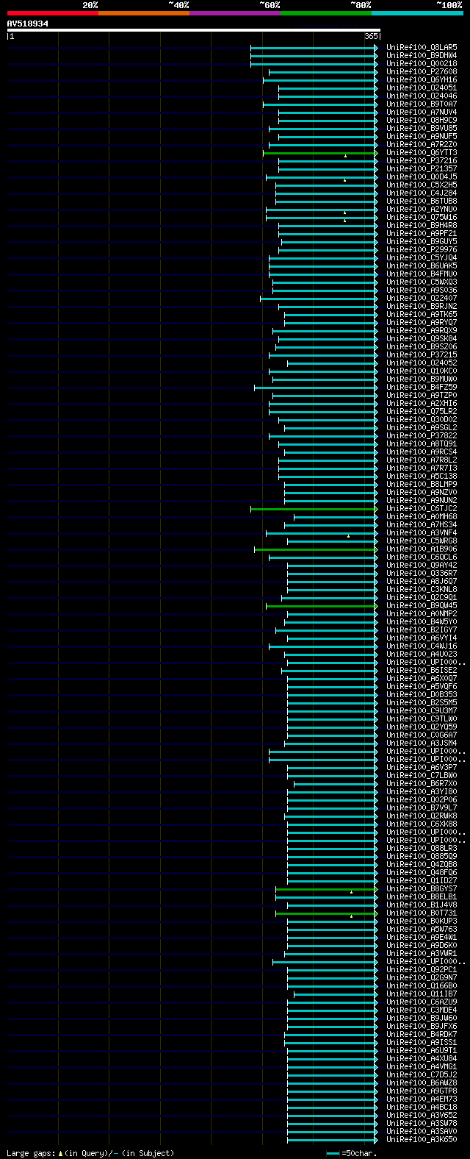
Task: Open hit UniRef100_Q10KC0
Action: click(x=422, y=371)
